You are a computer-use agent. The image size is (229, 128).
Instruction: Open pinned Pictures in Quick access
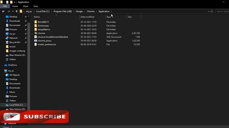tap(13, 30)
